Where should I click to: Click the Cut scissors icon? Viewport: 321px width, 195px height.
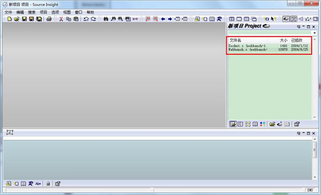61,19
